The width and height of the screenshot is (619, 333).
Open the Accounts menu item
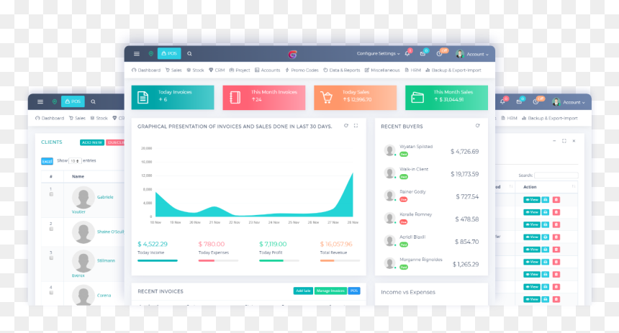tap(267, 70)
